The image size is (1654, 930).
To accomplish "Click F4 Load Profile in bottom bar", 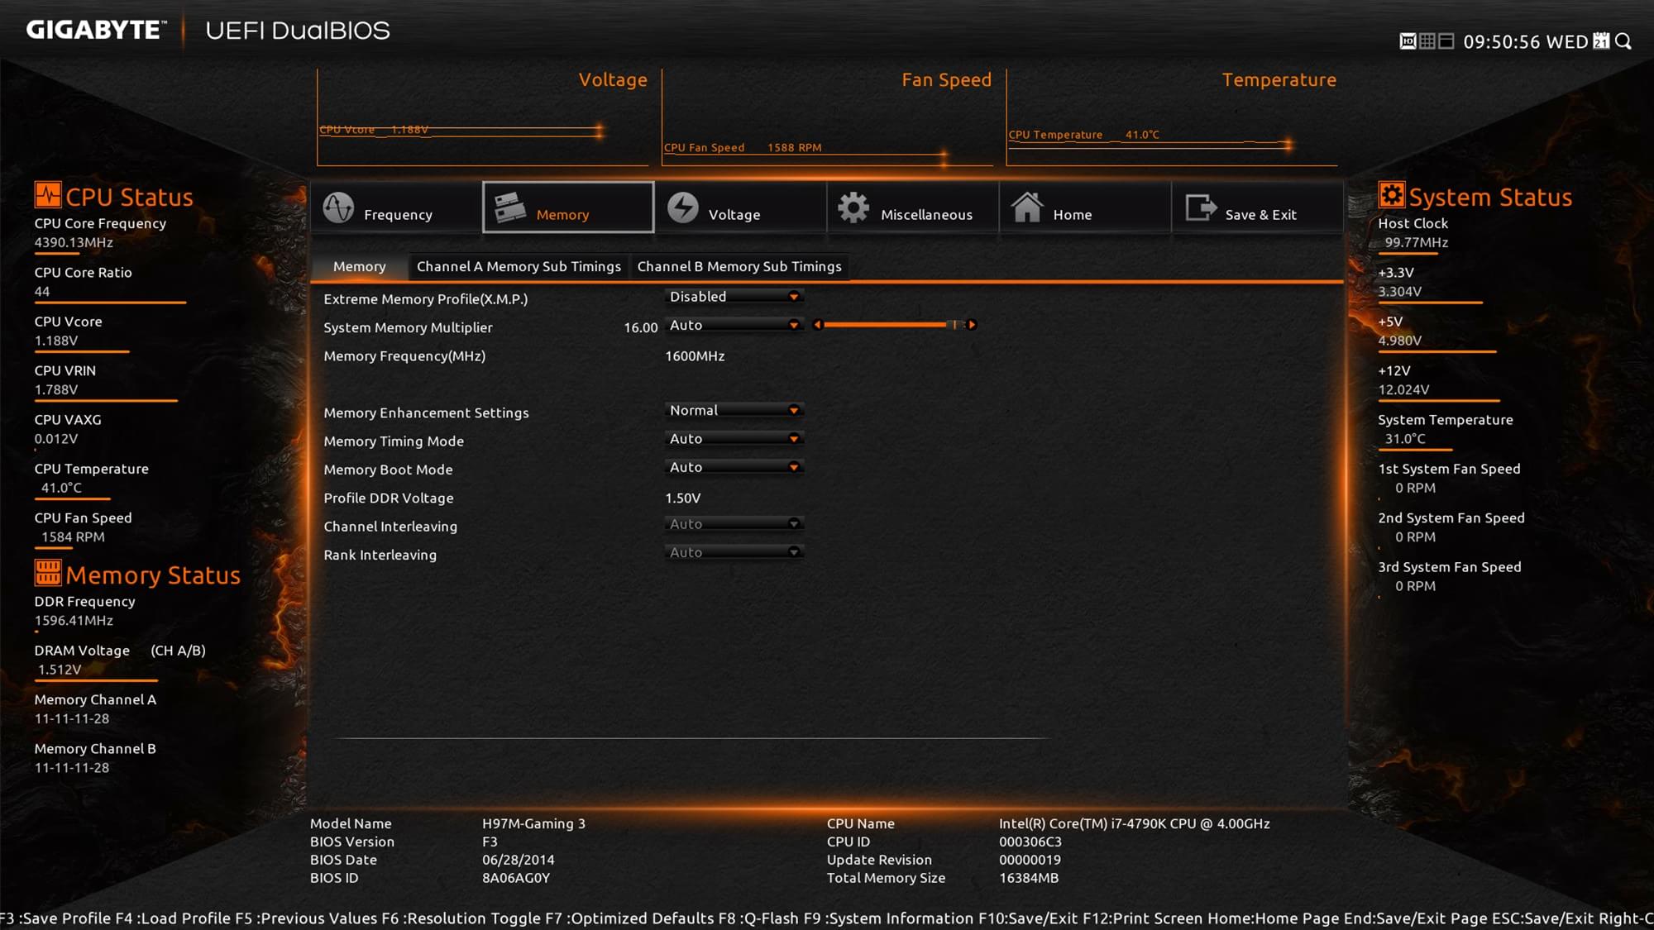I will [173, 918].
